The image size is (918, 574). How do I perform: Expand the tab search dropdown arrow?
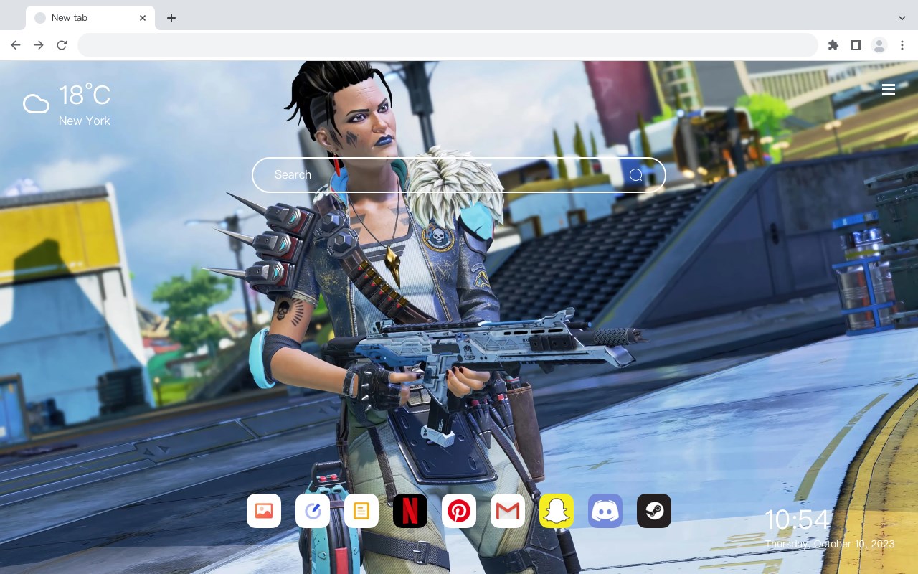902,18
